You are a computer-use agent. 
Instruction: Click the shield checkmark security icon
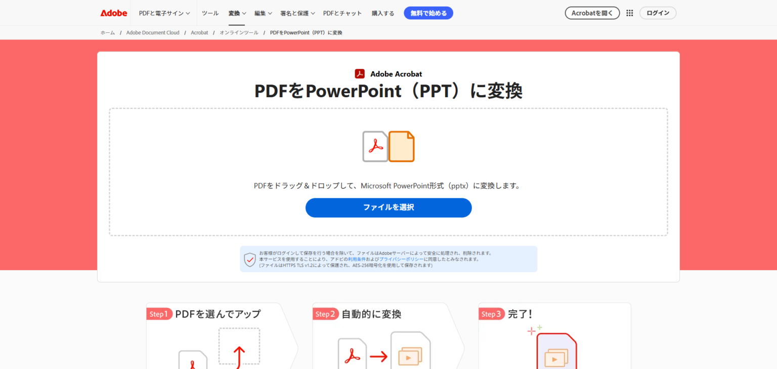tap(249, 260)
